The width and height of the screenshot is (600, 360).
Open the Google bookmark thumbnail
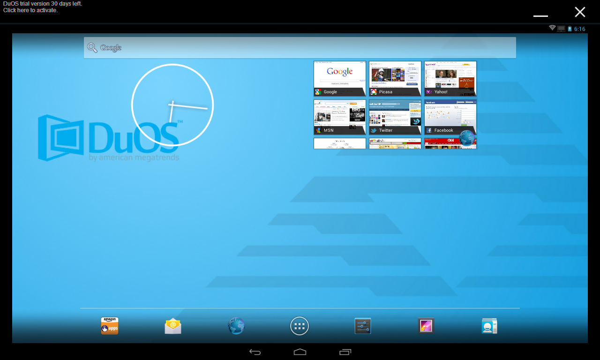(x=340, y=79)
